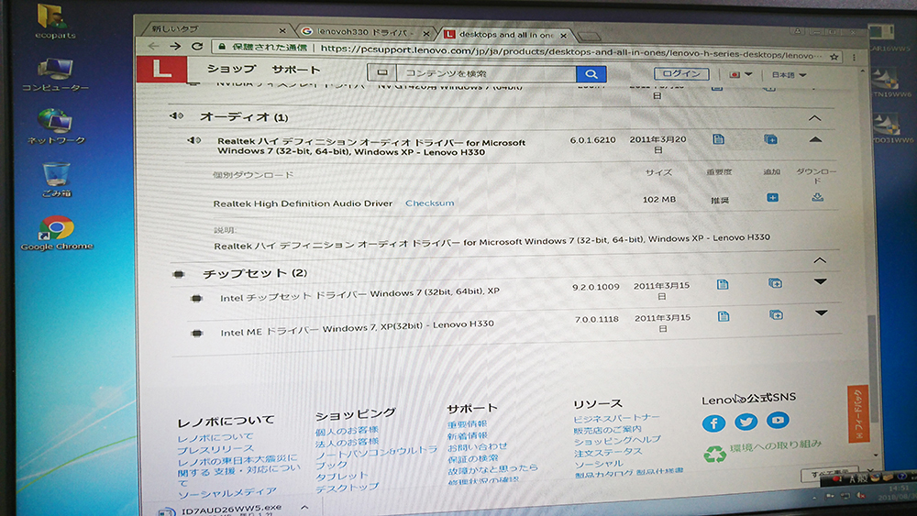Screen dimensions: 917x516
Task: Open the readme document icon for Realtek audio driver
Action: [718, 139]
